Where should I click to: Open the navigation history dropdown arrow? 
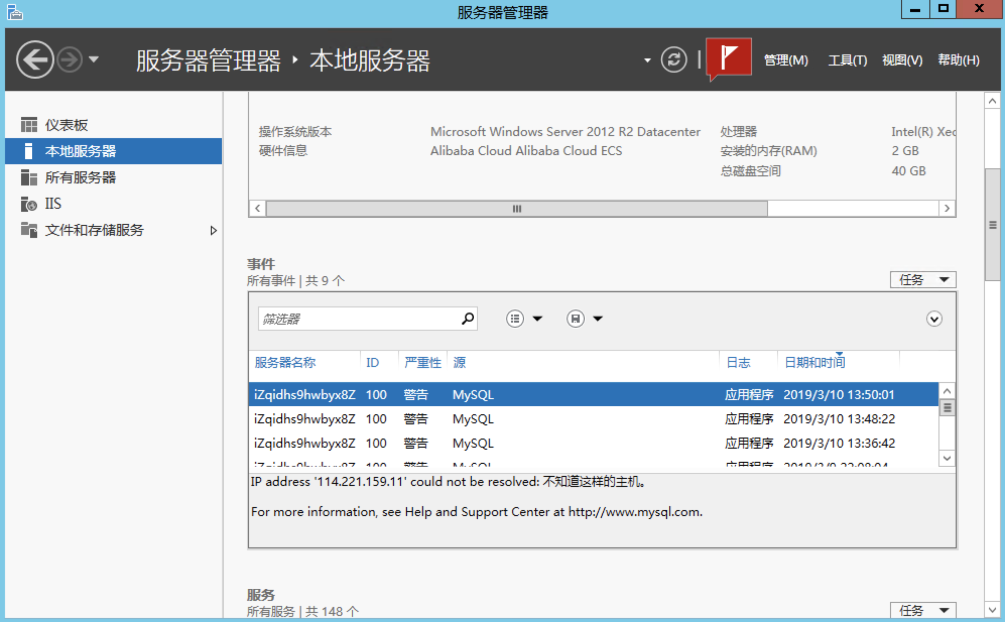(94, 59)
